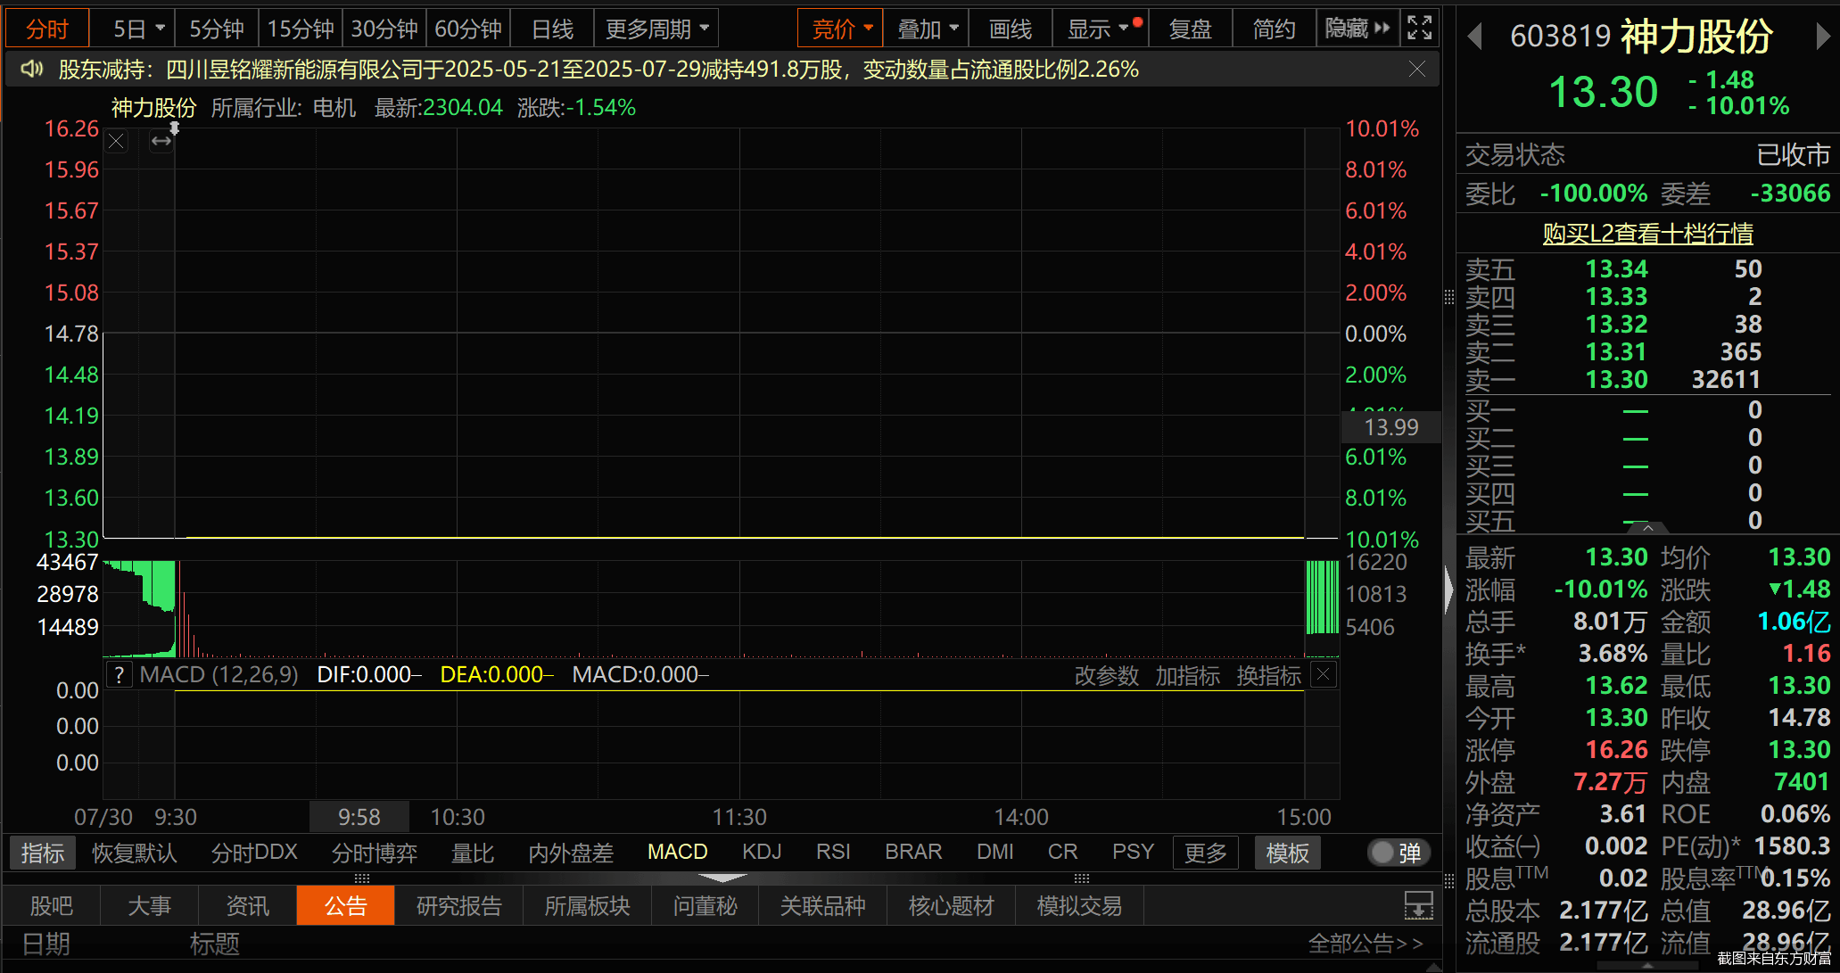Click the download icon in announcements bar
This screenshot has height=973, width=1840.
1419,906
